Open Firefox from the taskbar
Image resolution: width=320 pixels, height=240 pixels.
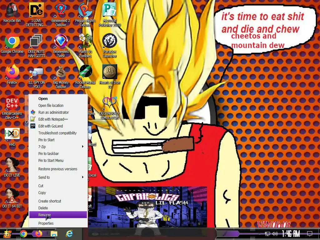[38, 234]
